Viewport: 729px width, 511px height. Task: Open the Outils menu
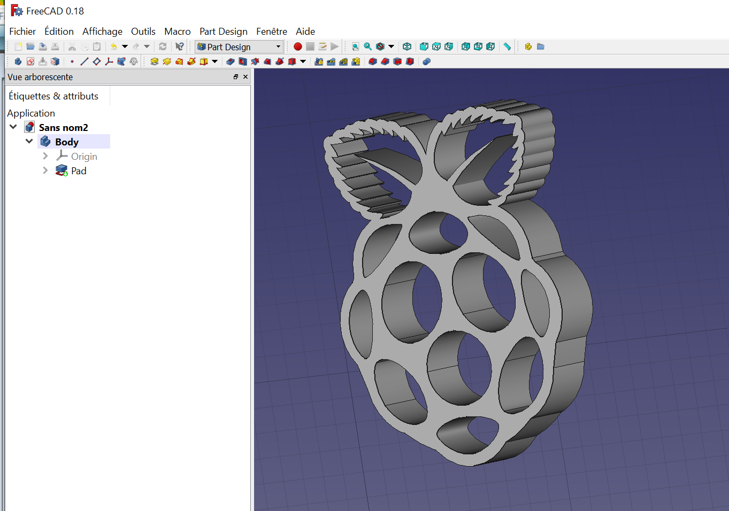tap(143, 31)
